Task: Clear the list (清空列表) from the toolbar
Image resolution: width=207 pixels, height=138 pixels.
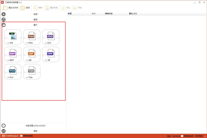Action: [51, 8]
